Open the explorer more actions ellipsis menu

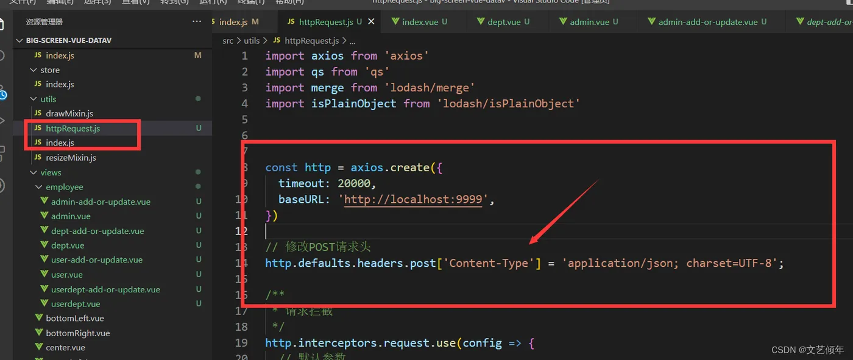[196, 21]
